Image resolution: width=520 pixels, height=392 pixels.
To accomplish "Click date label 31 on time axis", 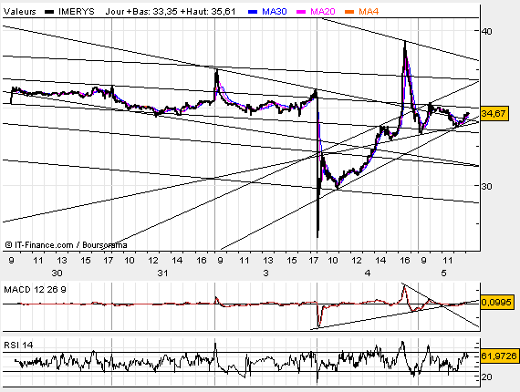I will [x=162, y=273].
